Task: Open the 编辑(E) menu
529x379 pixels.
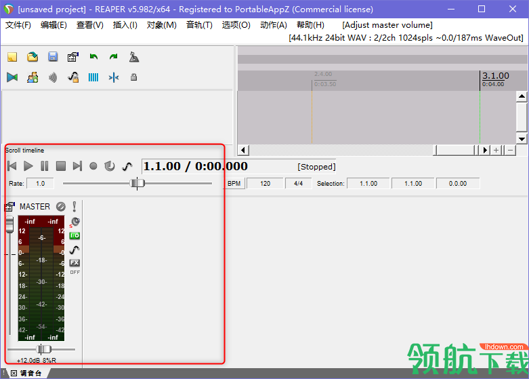Action: (x=54, y=25)
